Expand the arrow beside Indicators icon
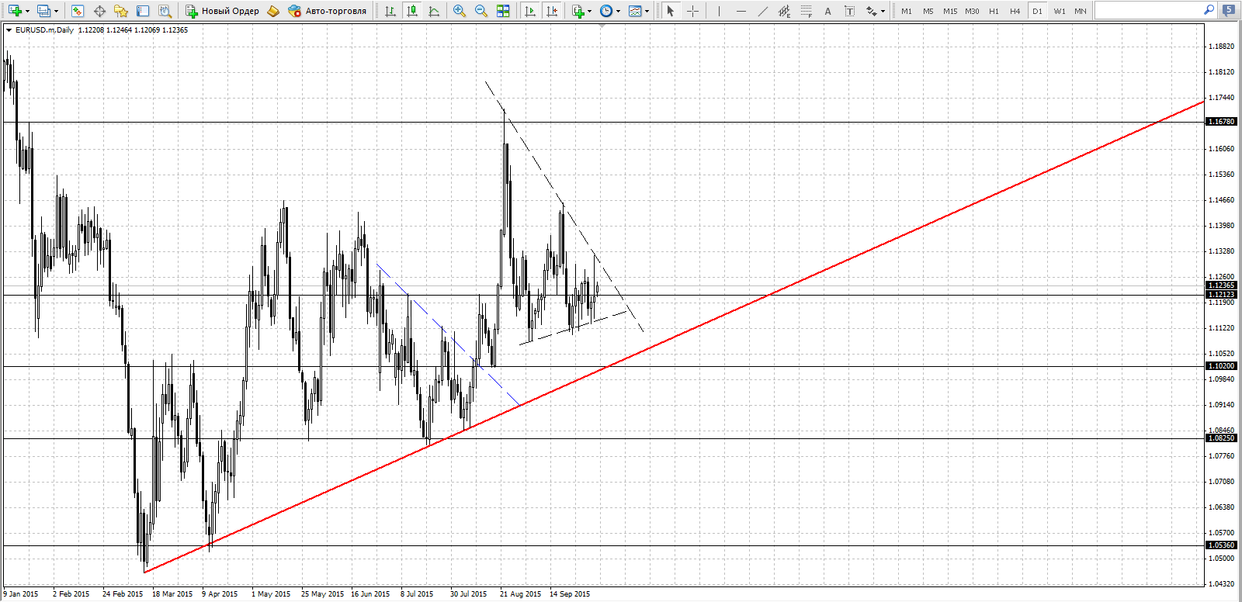The width and height of the screenshot is (1242, 602). click(590, 11)
